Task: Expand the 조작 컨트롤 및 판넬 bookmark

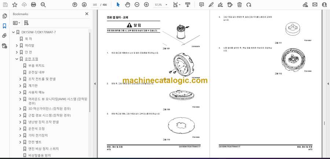Action: [x=20, y=79]
